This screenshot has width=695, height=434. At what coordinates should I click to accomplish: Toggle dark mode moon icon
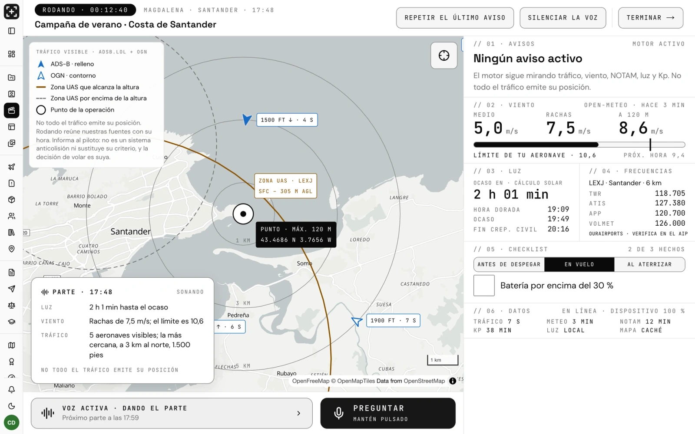pyautogui.click(x=12, y=406)
